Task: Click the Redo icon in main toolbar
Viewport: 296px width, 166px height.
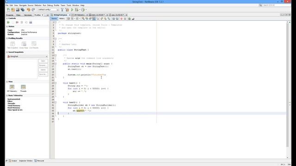Action: point(33,10)
